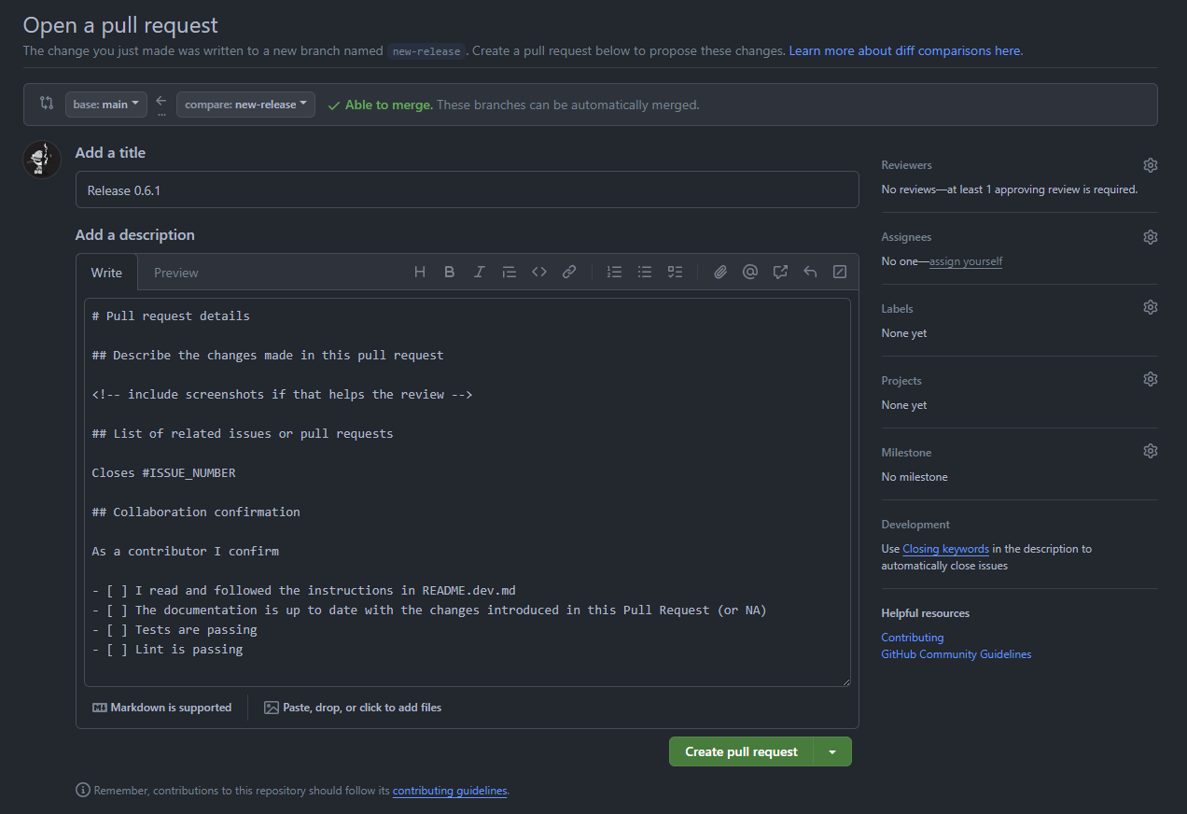Viewport: 1187px width, 814px height.
Task: Insert a saved reply with the arrow icon
Action: pos(809,272)
